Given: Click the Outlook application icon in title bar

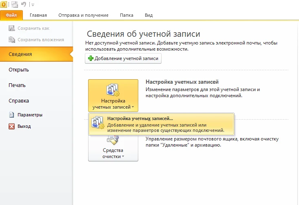Looking at the screenshot, I should 4,4.
